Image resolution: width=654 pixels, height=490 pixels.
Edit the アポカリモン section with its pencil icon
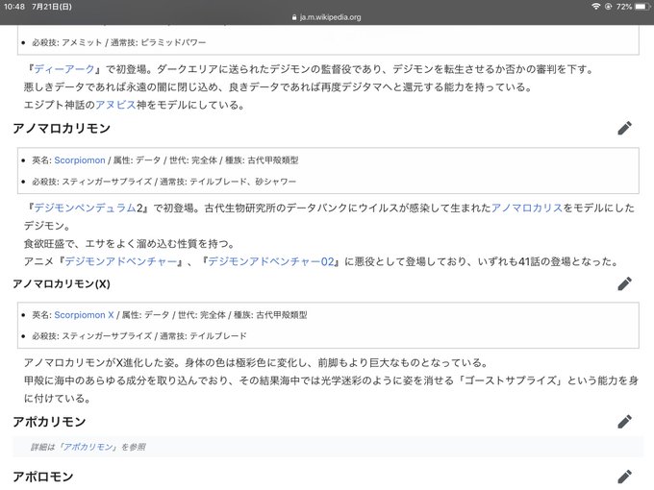pyautogui.click(x=624, y=422)
